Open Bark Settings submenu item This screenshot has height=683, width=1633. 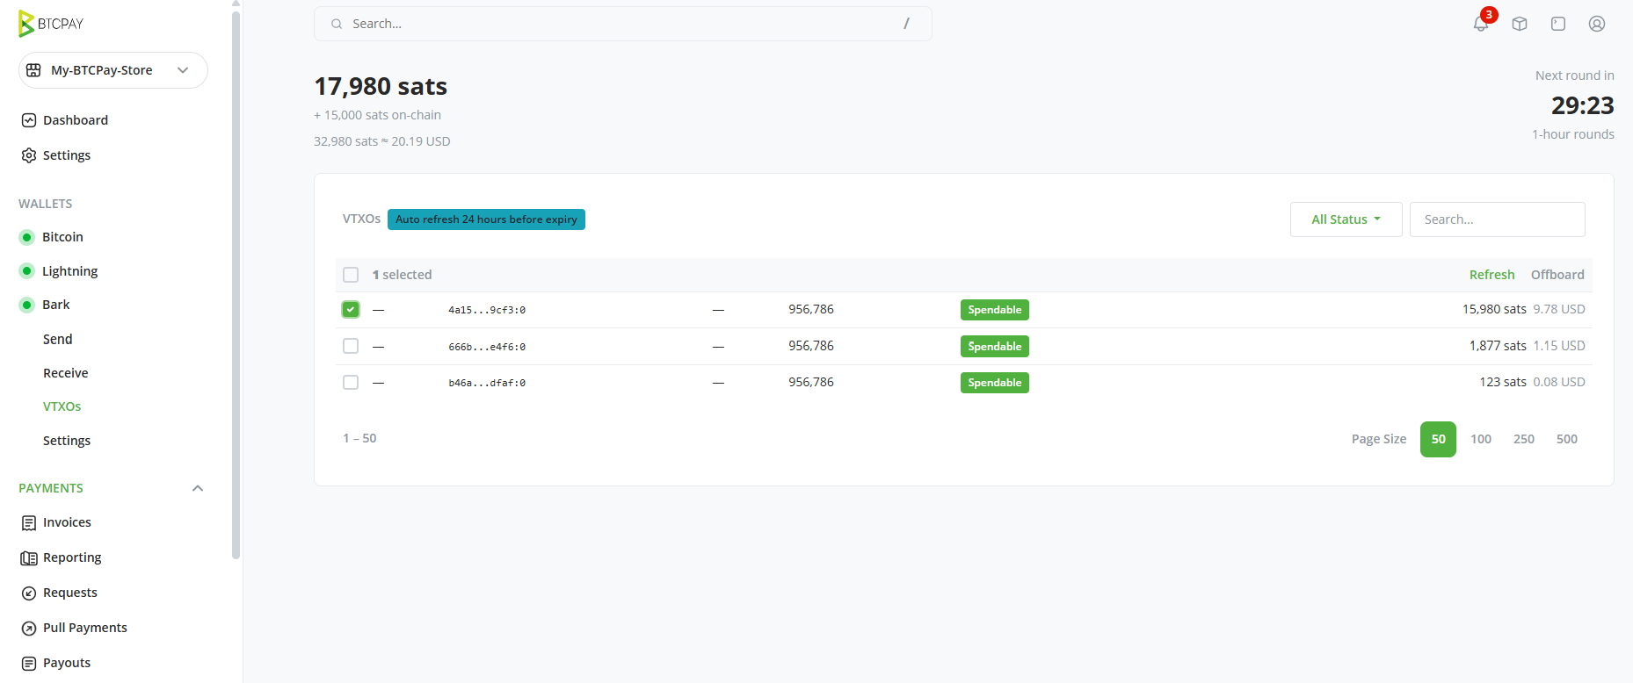pos(67,441)
